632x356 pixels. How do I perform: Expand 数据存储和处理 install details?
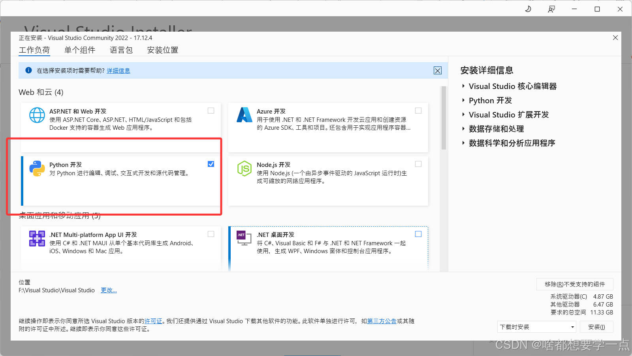coord(464,129)
